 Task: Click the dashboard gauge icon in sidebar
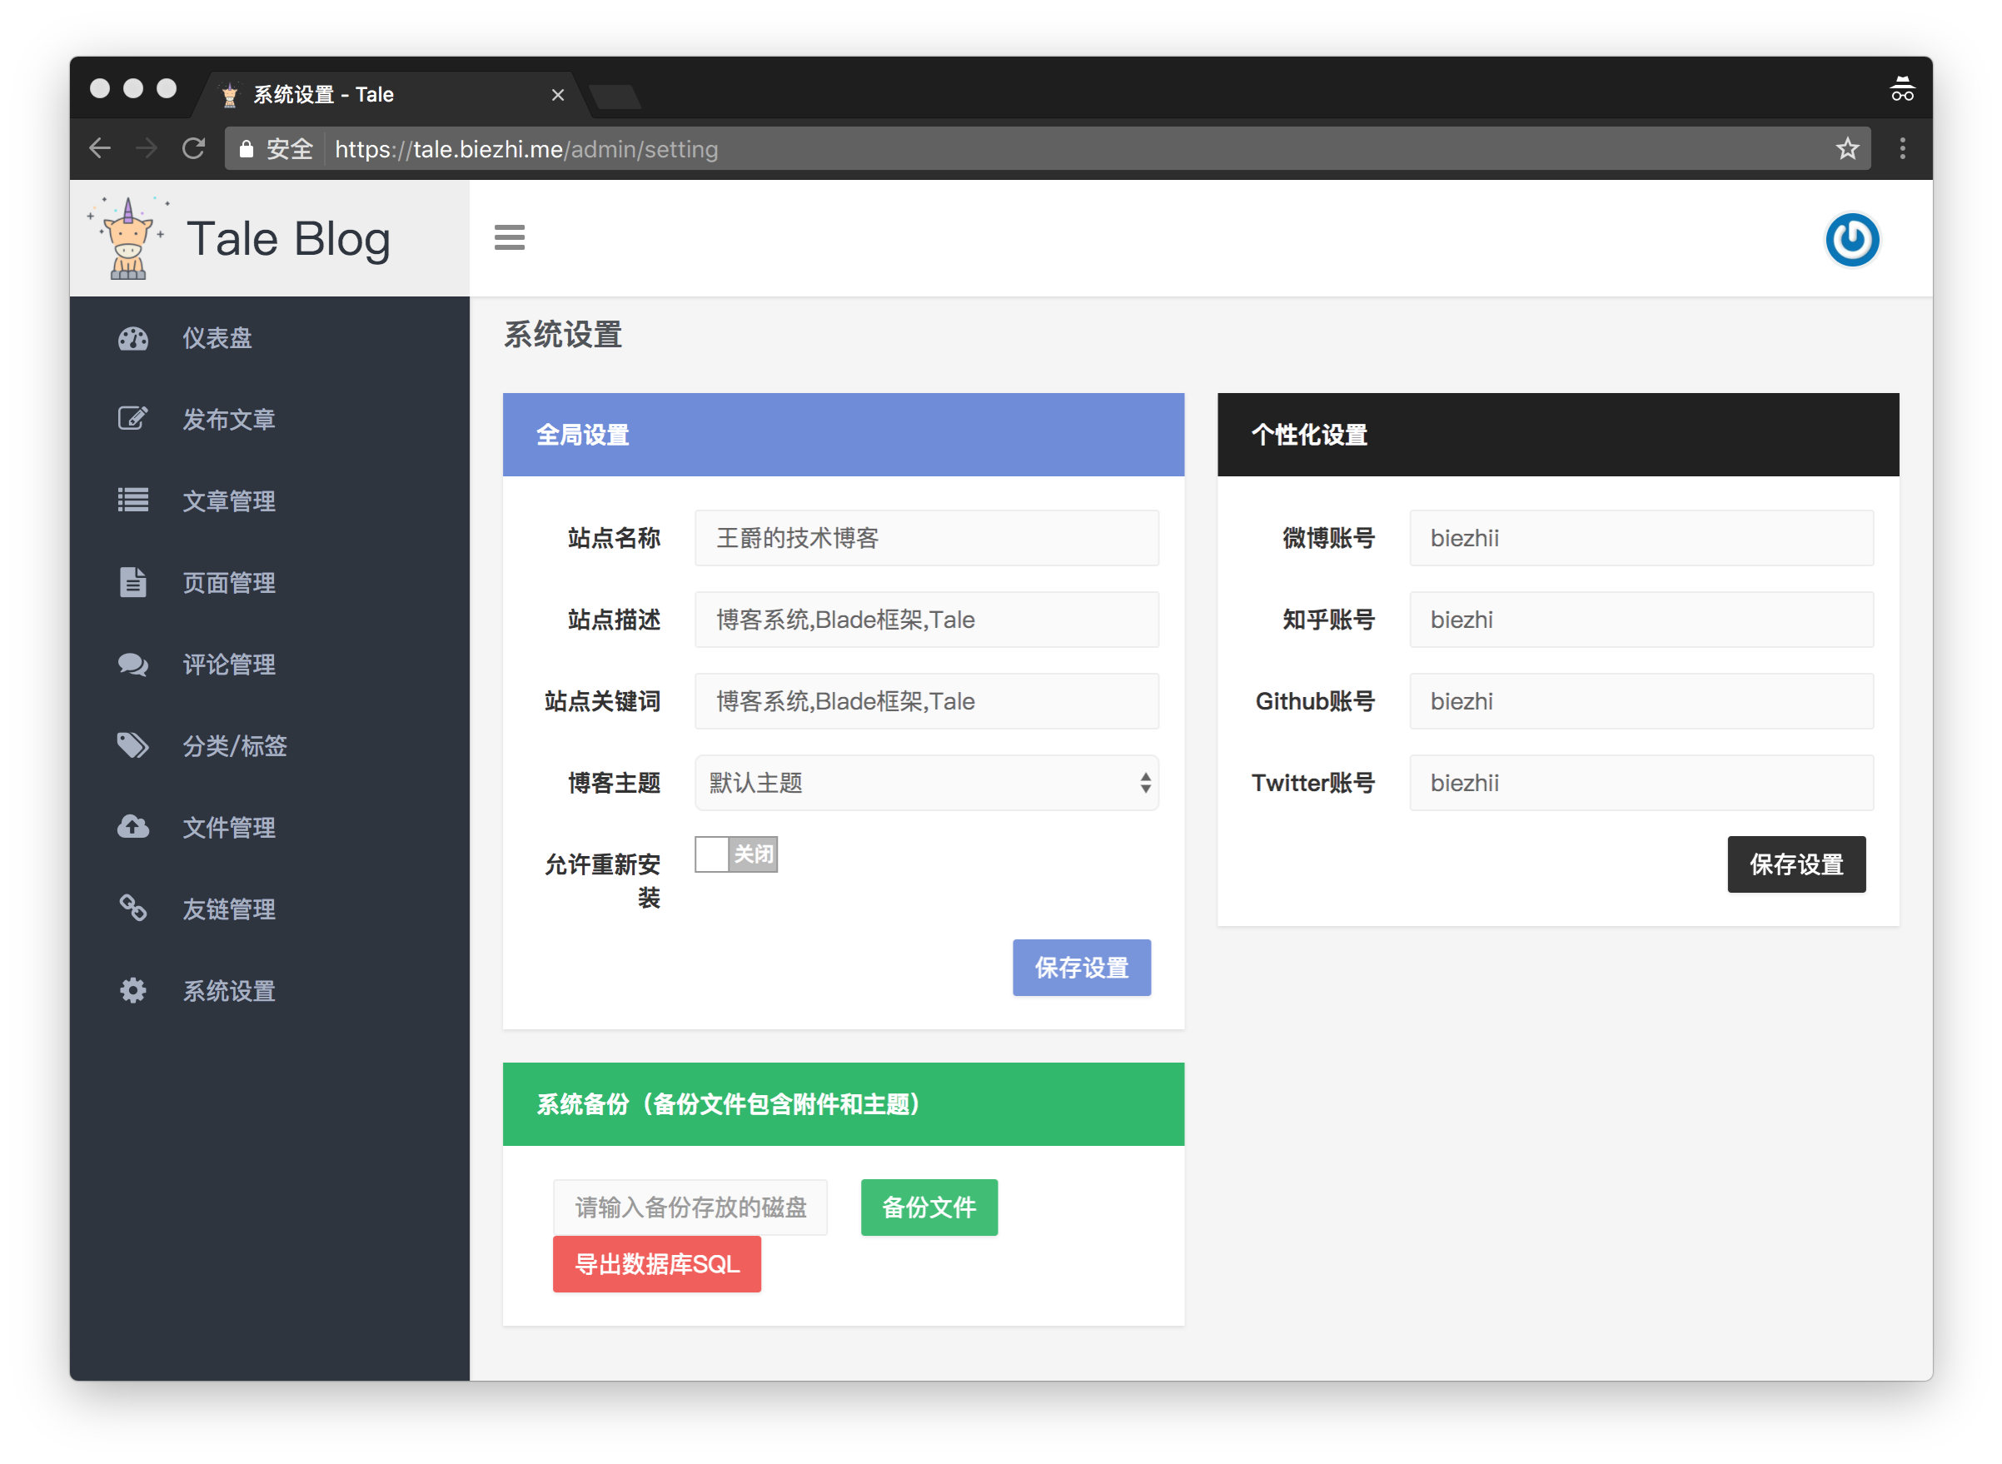133,339
